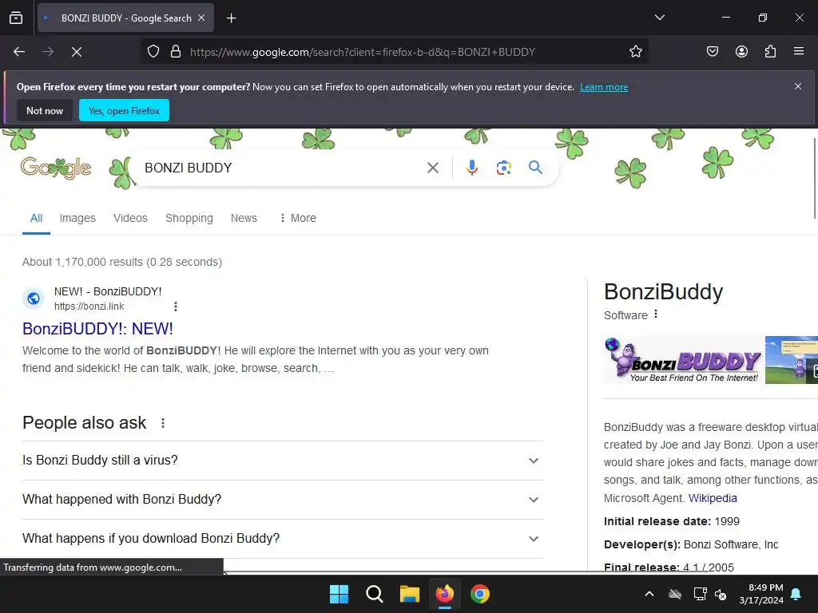Switch to the Shopping tab
The width and height of the screenshot is (818, 613).
[189, 218]
